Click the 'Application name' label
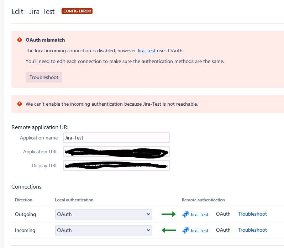The height and width of the screenshot is (248, 284). (39, 138)
